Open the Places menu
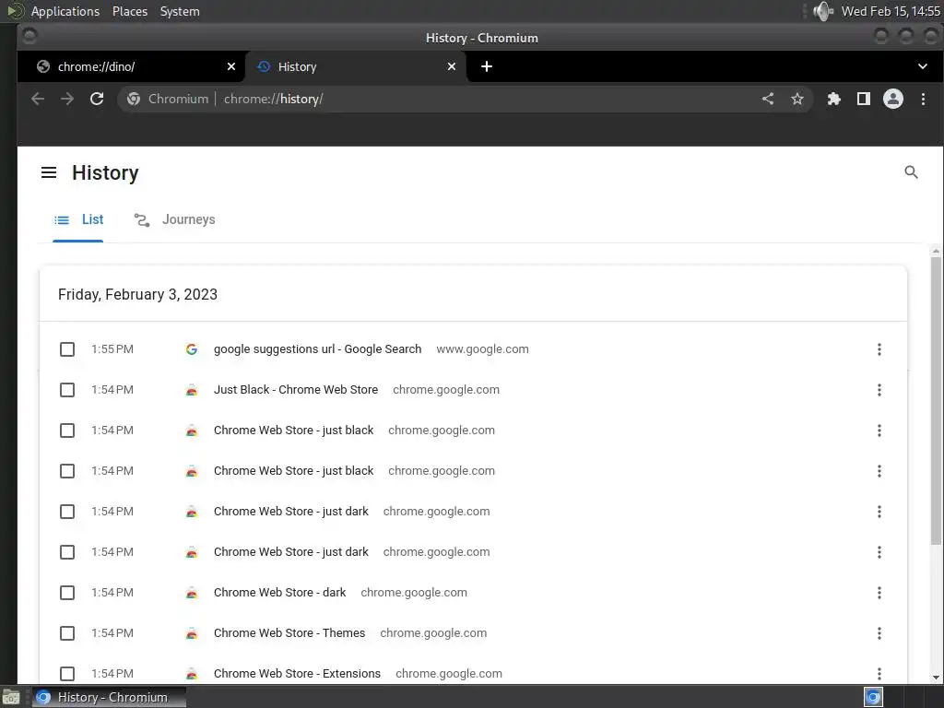The image size is (944, 708). click(130, 11)
